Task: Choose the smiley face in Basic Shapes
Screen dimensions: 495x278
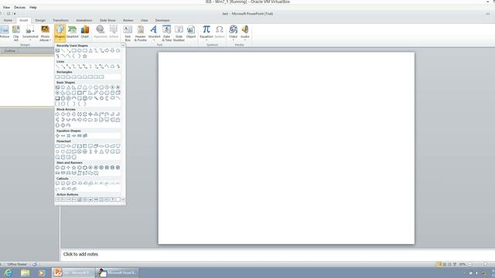Action: [85, 98]
